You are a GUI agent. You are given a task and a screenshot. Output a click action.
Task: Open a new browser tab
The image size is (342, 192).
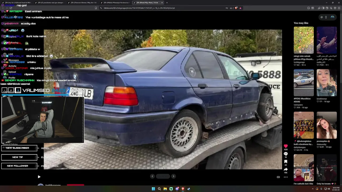tap(167, 3)
